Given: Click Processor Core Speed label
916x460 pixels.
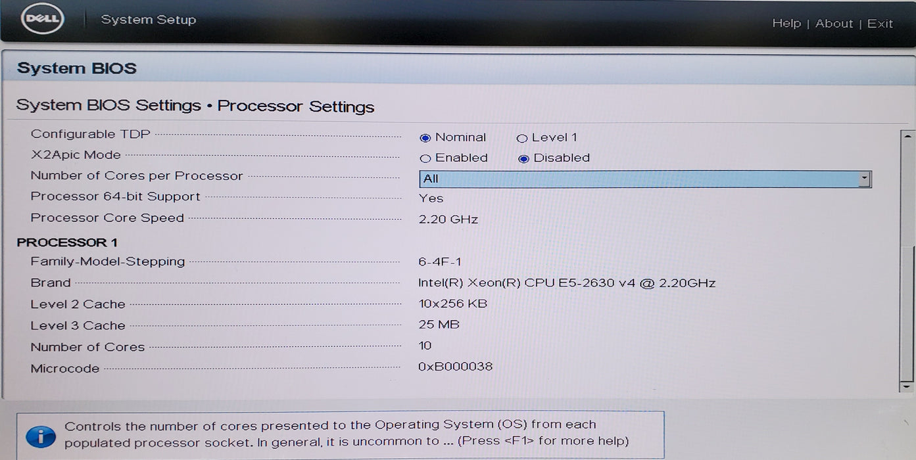Looking at the screenshot, I should (107, 218).
